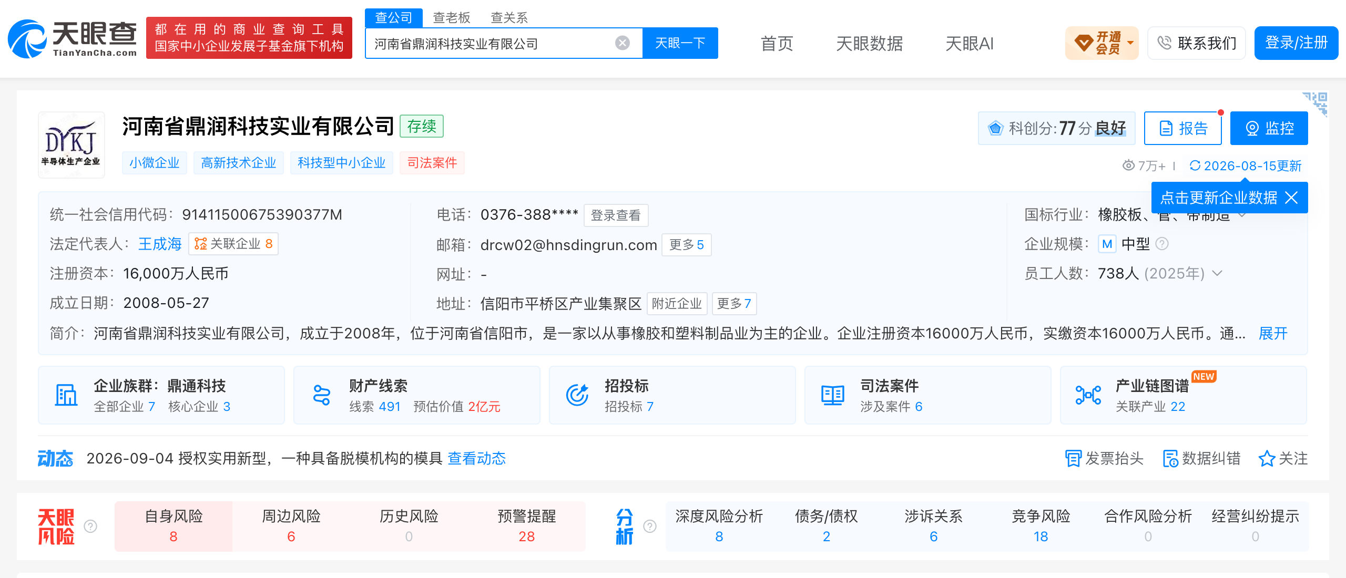This screenshot has height=578, width=1346.
Task: Expand the 开通会员 dropdown arrow
Action: click(x=1131, y=43)
